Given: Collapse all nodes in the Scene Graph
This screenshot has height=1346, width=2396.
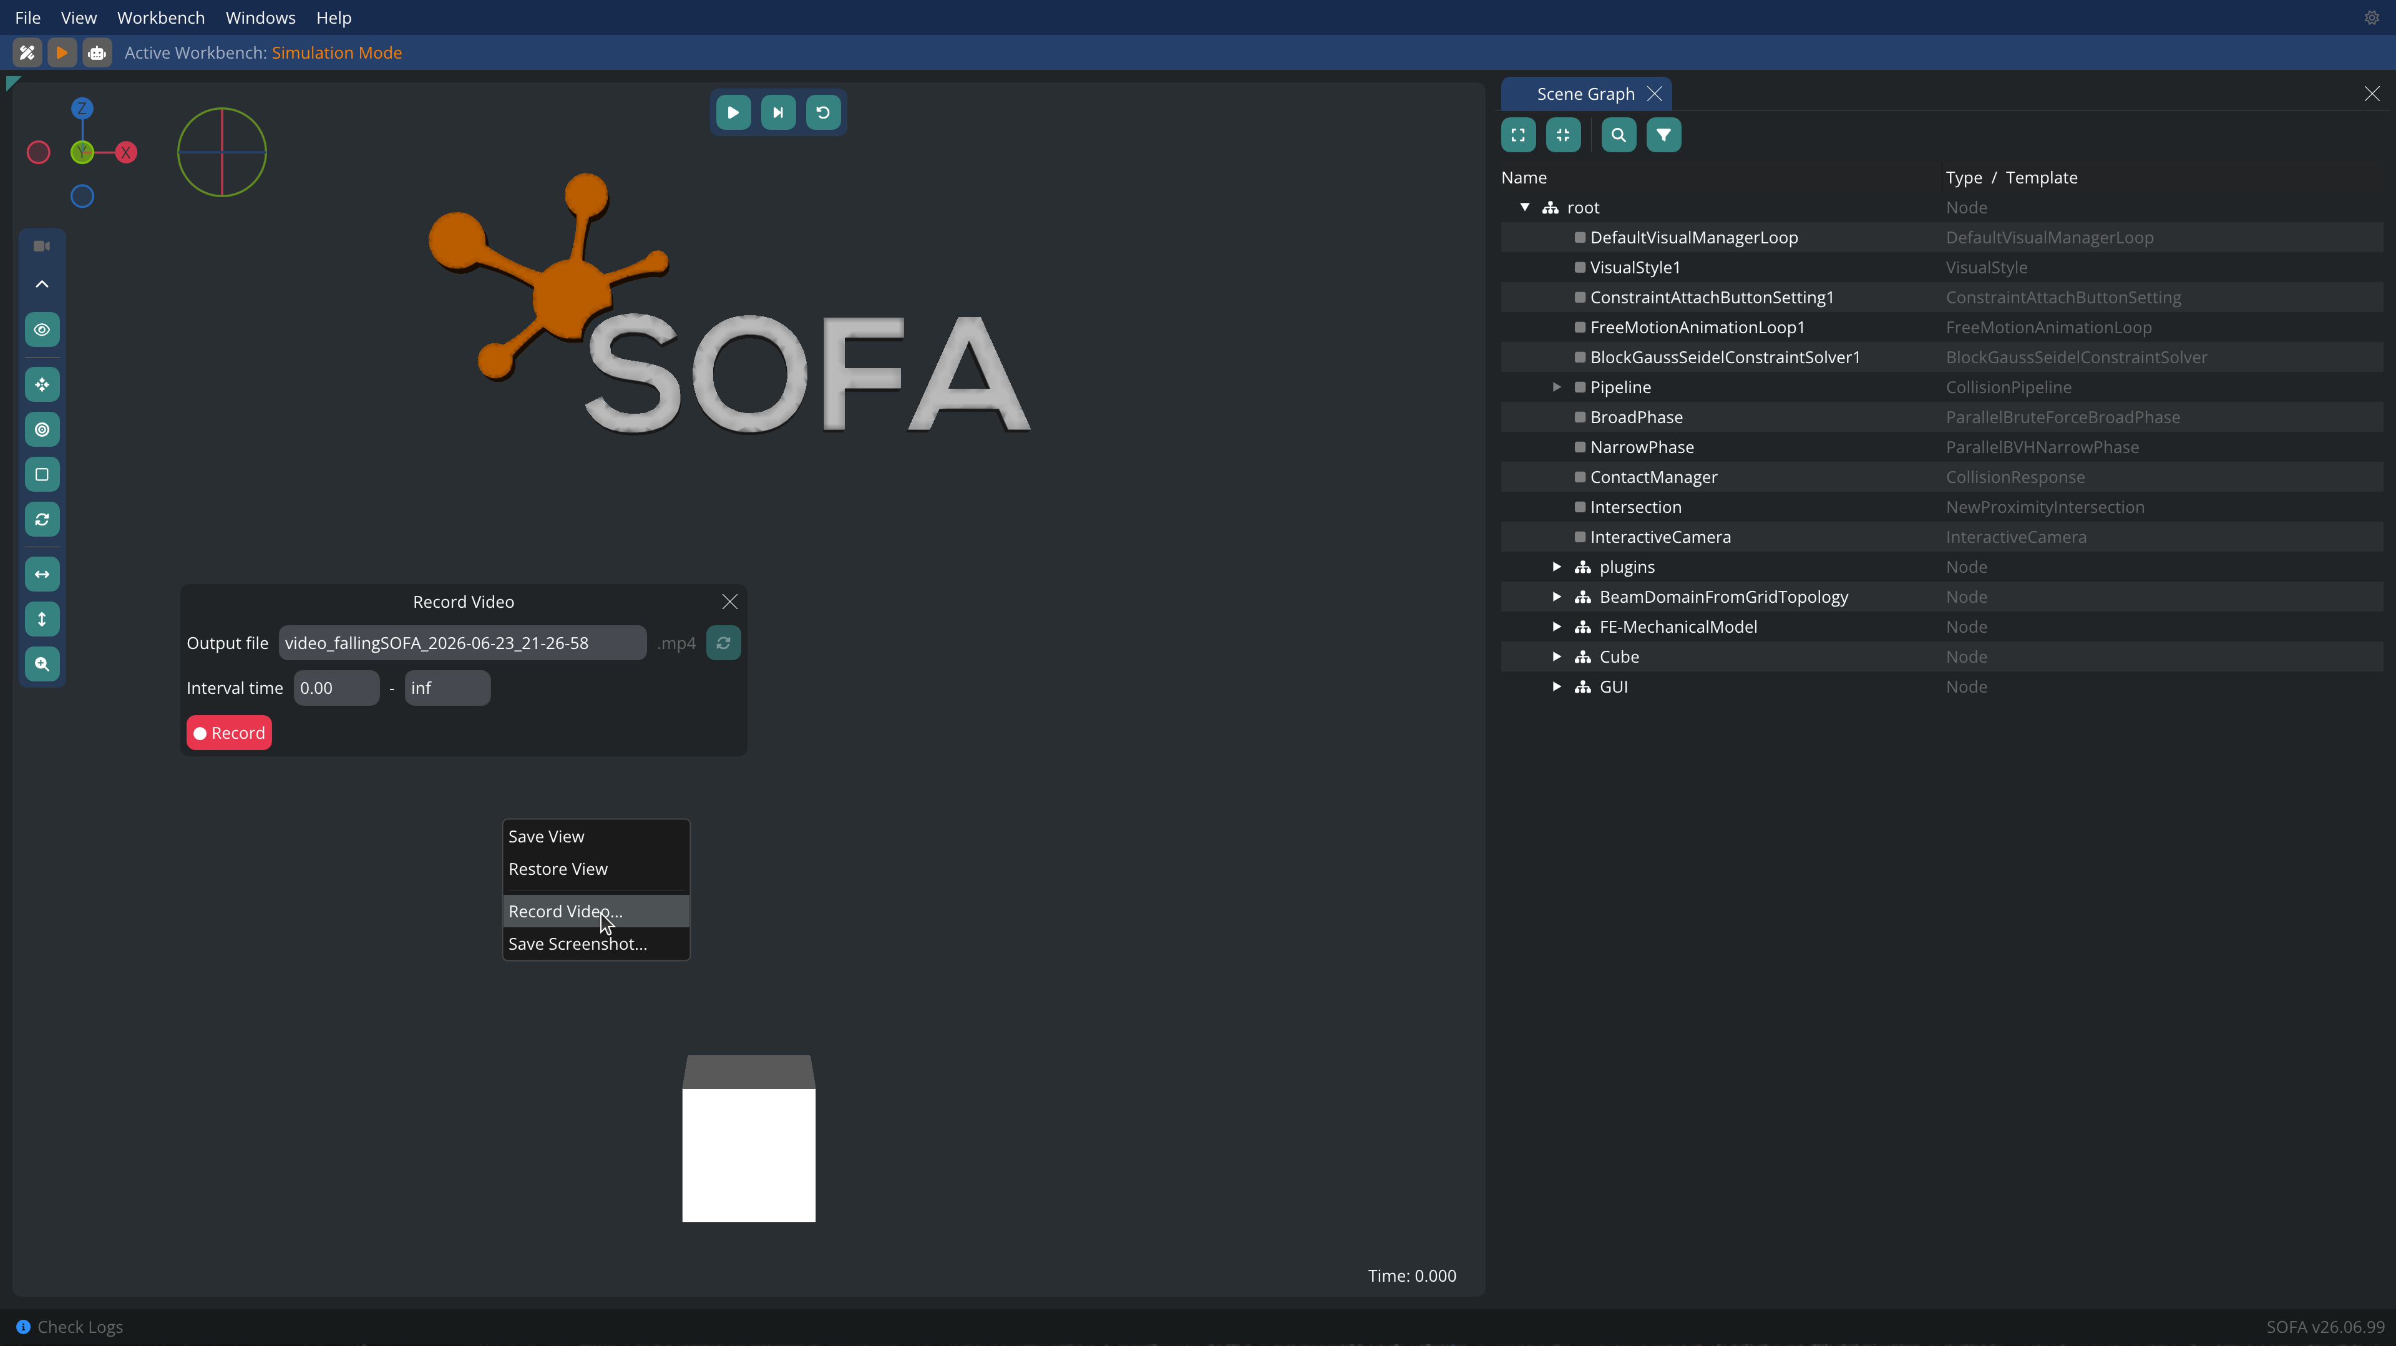Looking at the screenshot, I should [1562, 135].
